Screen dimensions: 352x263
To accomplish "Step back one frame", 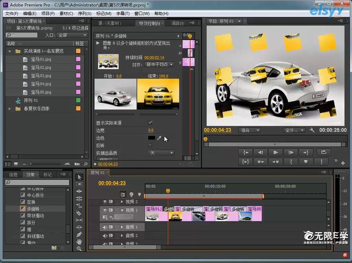I will pyautogui.click(x=260, y=153).
